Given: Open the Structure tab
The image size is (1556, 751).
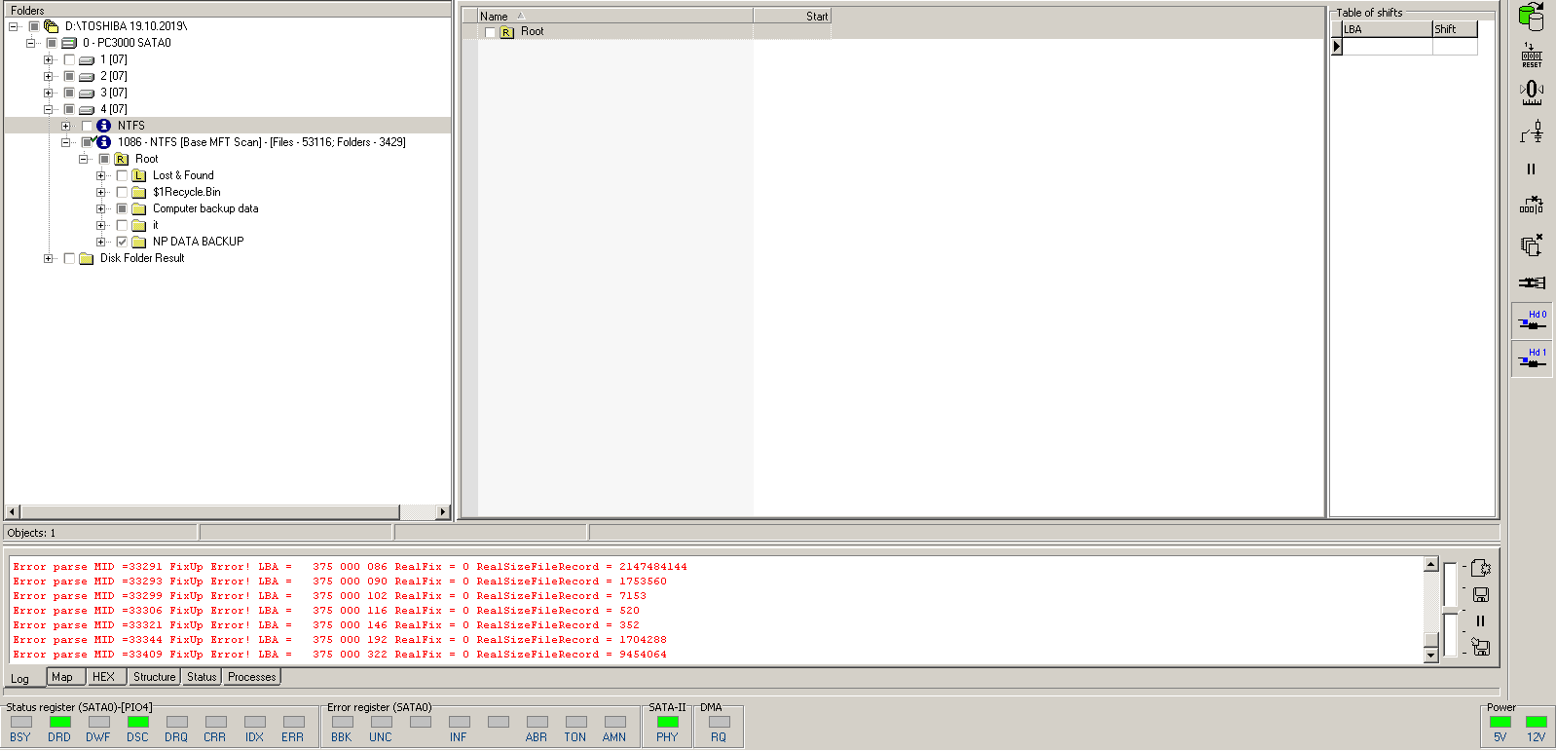Looking at the screenshot, I should click(154, 677).
